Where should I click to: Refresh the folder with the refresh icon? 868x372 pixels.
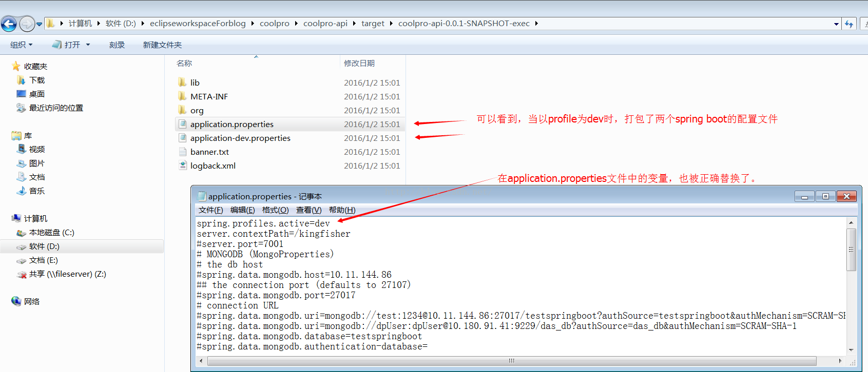850,24
